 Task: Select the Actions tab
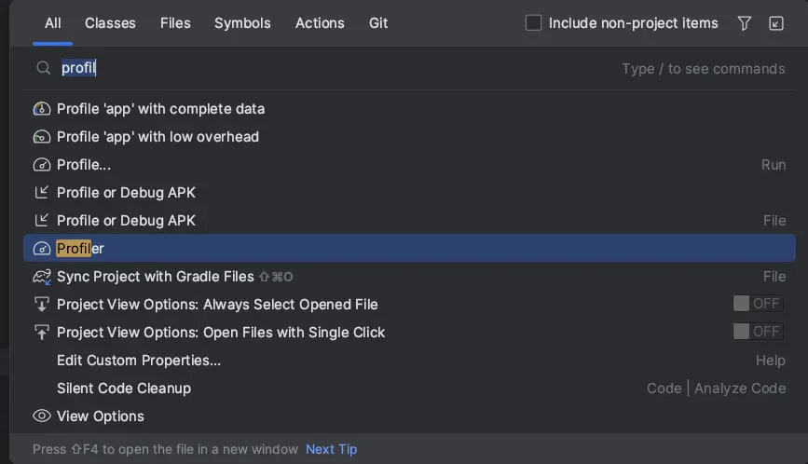(320, 23)
